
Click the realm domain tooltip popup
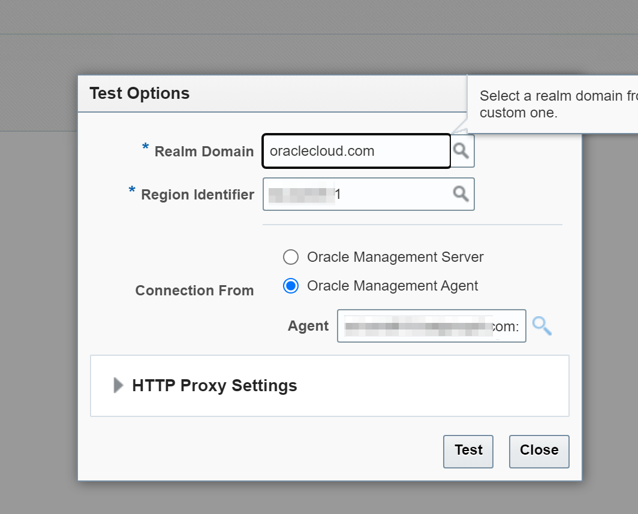click(552, 104)
